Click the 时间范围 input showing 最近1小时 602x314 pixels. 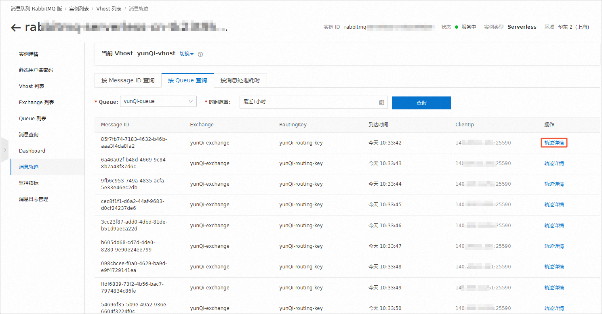(x=314, y=102)
